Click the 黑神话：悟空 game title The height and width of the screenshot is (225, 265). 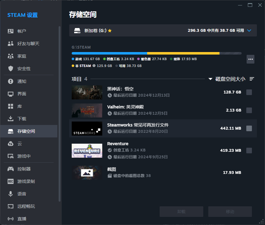120,89
